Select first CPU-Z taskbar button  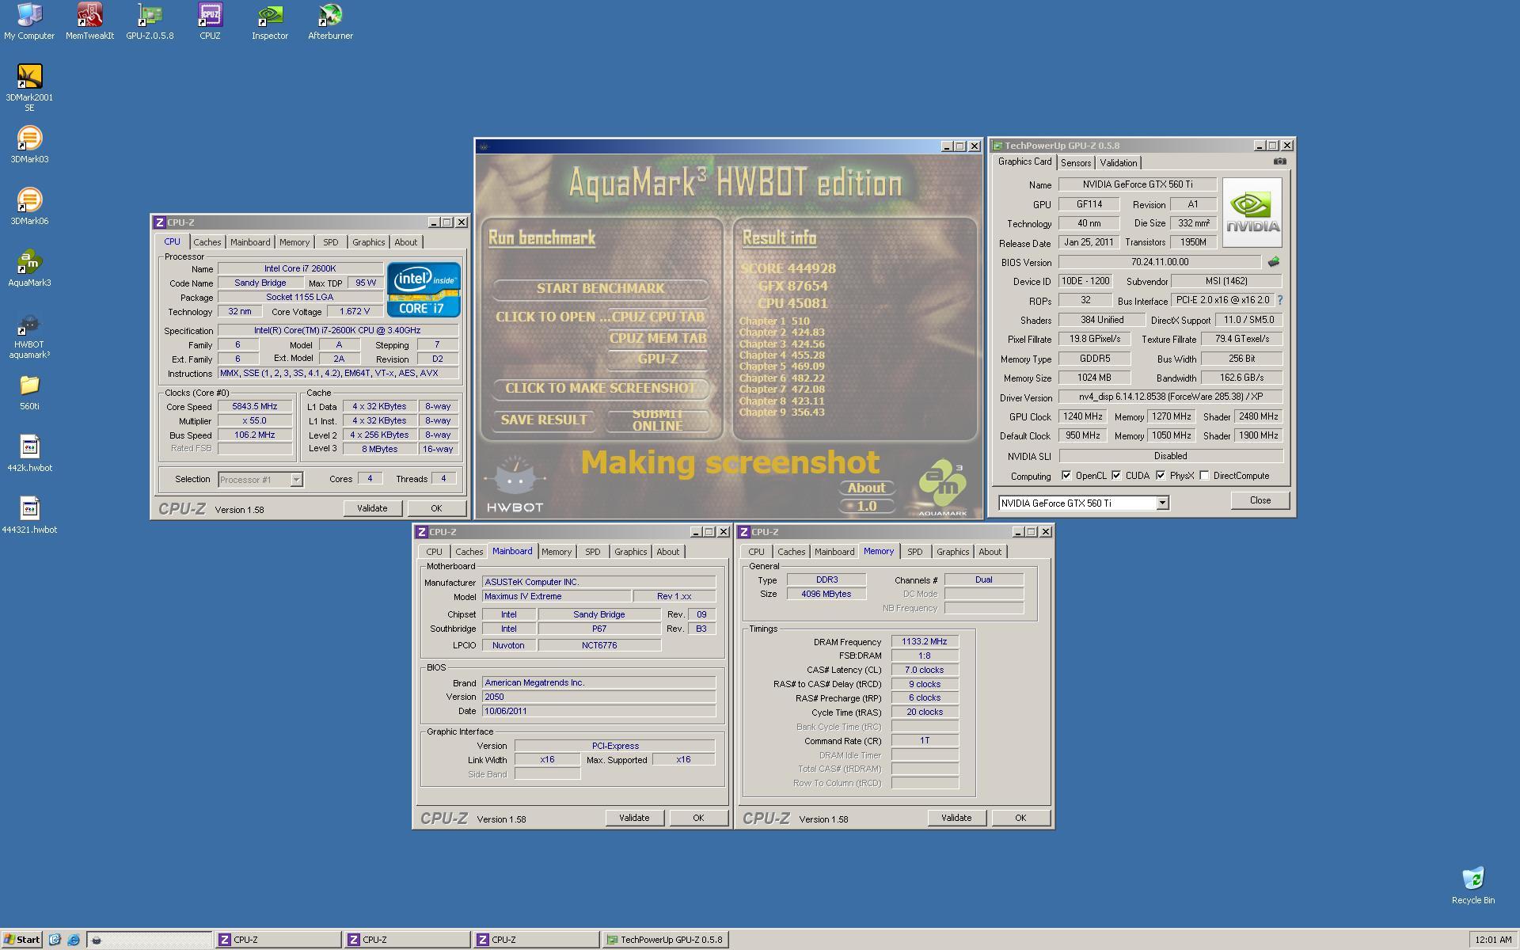[278, 940]
